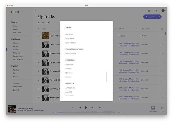173x123 pixels.
Task: Open Compositions in the sidebar
Action: 18,56
